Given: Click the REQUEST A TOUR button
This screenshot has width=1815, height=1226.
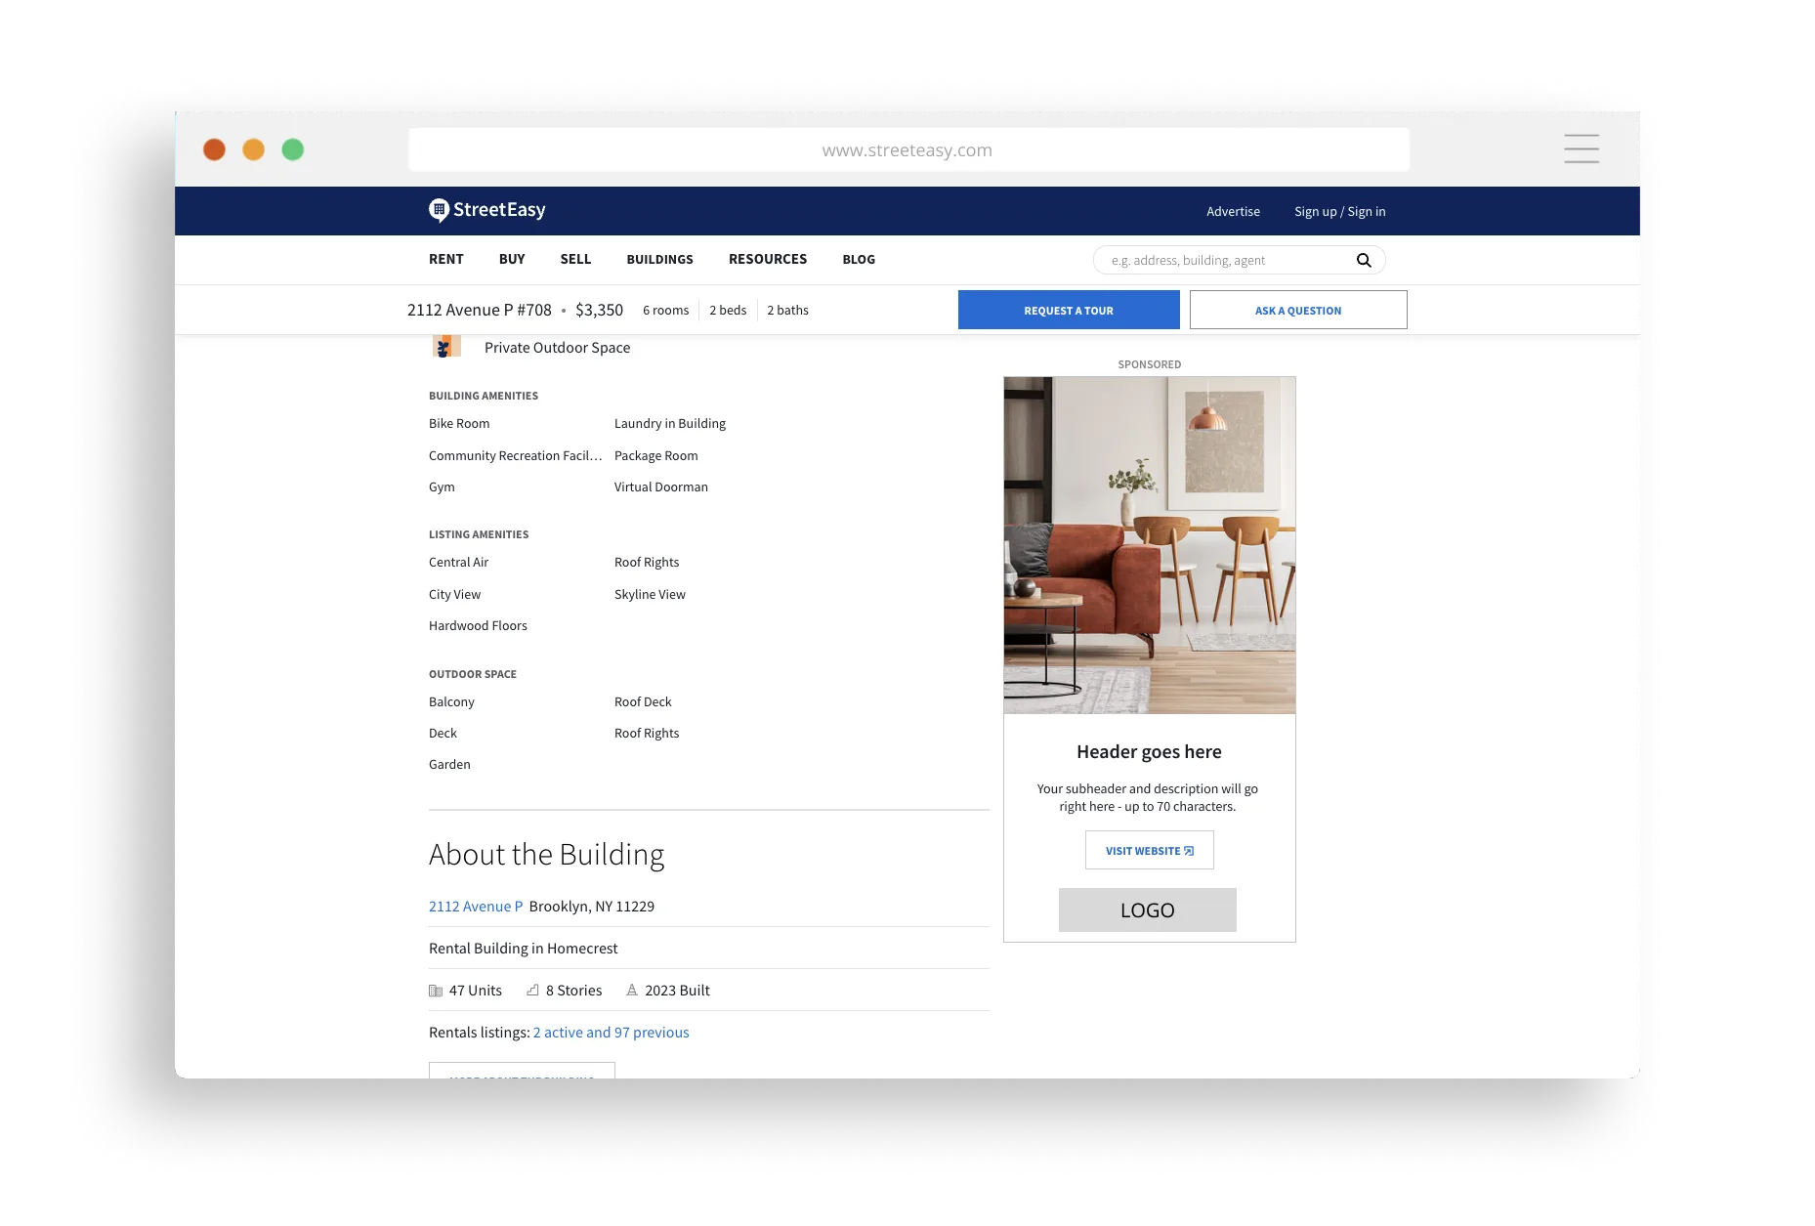Looking at the screenshot, I should click(1069, 310).
